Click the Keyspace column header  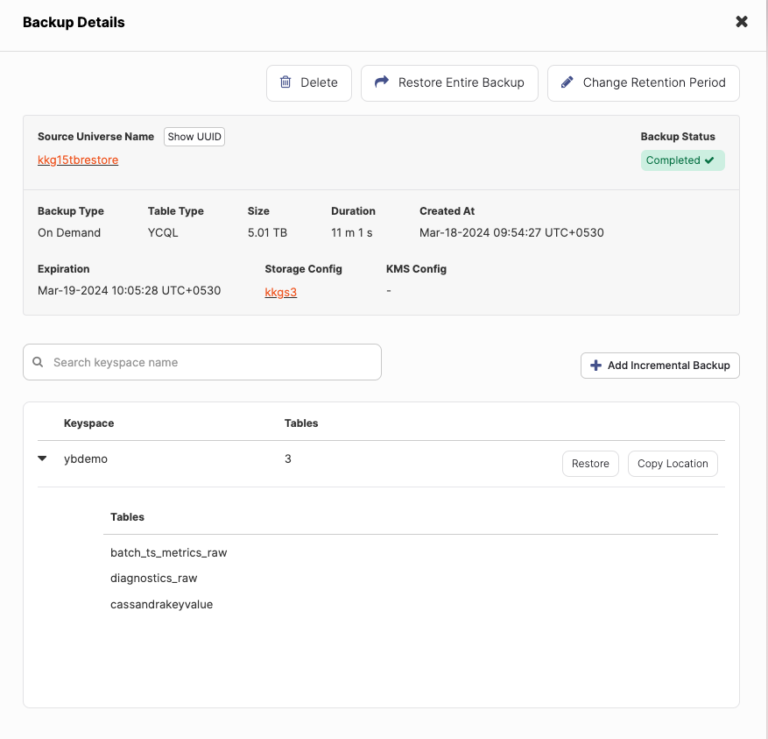(x=88, y=423)
